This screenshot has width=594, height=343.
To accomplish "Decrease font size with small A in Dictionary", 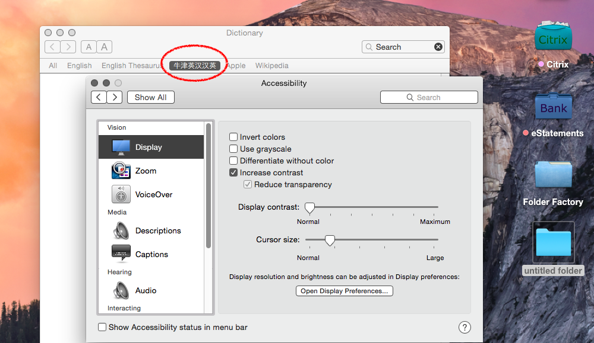I will (89, 47).
